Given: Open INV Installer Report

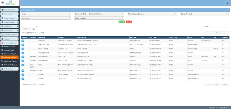Looking at the screenshot, I should tap(9, 65).
